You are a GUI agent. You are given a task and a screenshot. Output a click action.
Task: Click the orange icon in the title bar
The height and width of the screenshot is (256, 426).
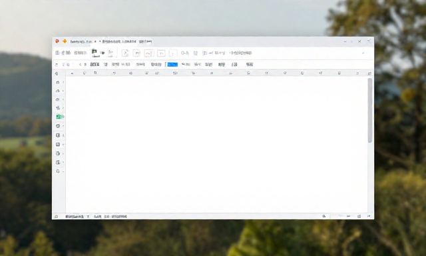click(65, 41)
